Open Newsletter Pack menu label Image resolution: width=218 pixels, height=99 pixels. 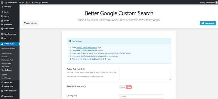pos(10,91)
